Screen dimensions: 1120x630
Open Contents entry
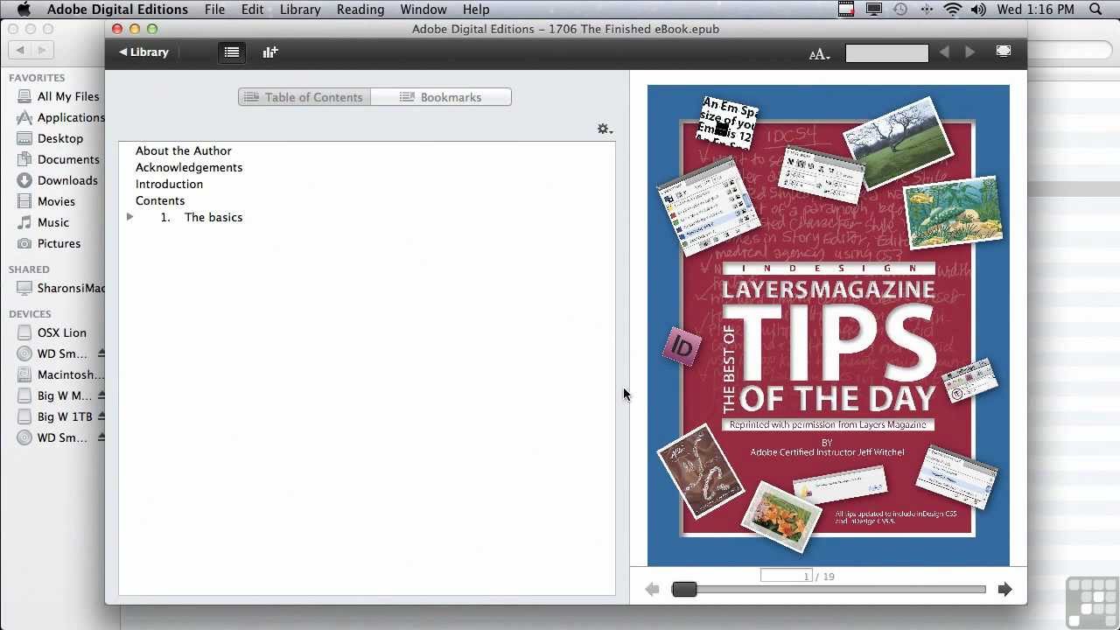coord(160,200)
